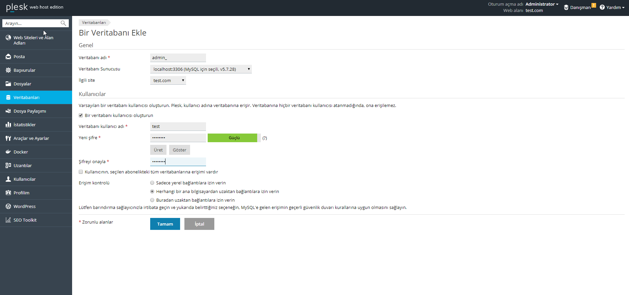The width and height of the screenshot is (629, 295).
Task: Expand the Yardım help menu
Action: [x=615, y=7]
